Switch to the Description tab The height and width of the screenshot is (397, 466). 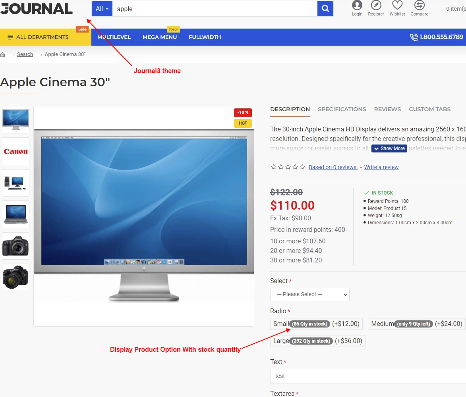click(290, 109)
